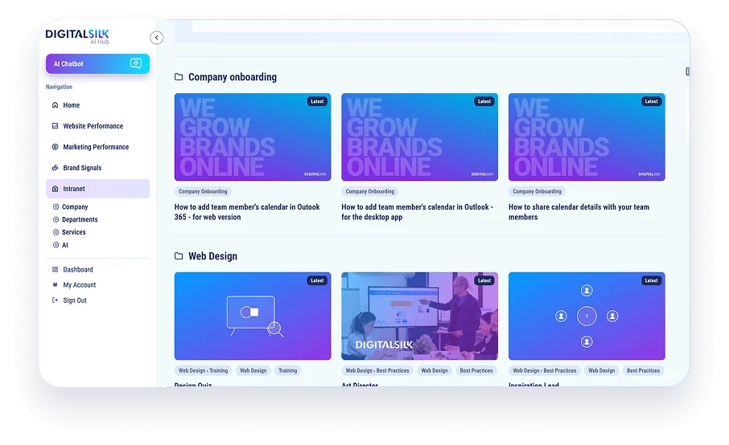Select Intranet in the sidebar

pyautogui.click(x=97, y=189)
